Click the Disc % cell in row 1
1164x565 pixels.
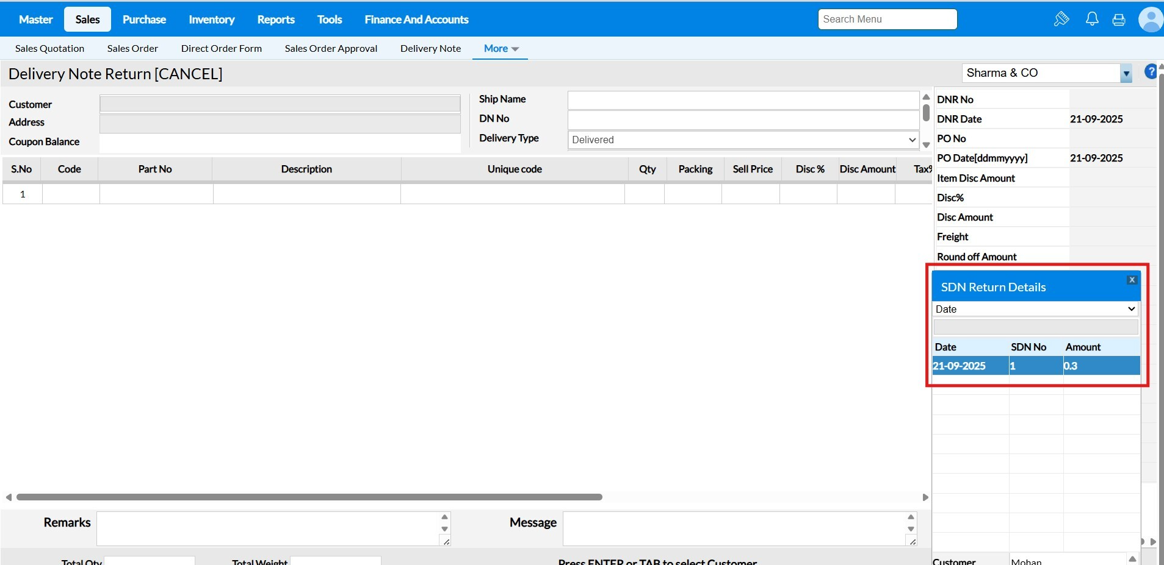[809, 194]
